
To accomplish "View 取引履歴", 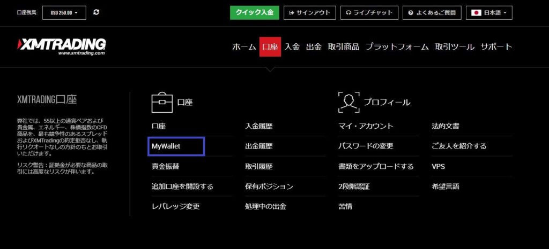I will pos(259,166).
